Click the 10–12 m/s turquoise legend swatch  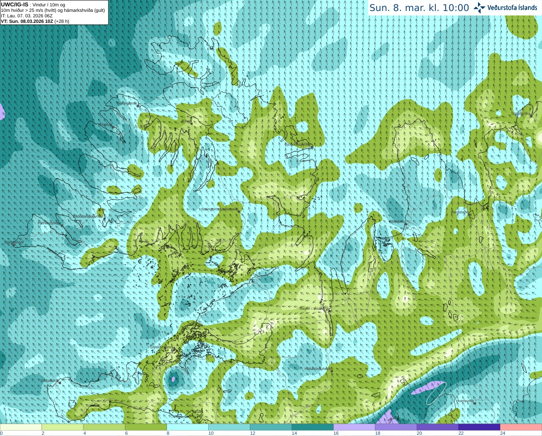pos(229,427)
